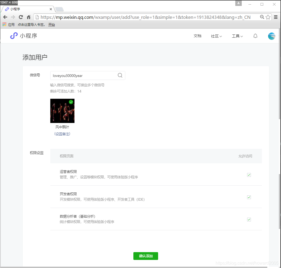Click the 开发者权限 row title
This screenshot has width=281, height=268.
[x=68, y=194]
